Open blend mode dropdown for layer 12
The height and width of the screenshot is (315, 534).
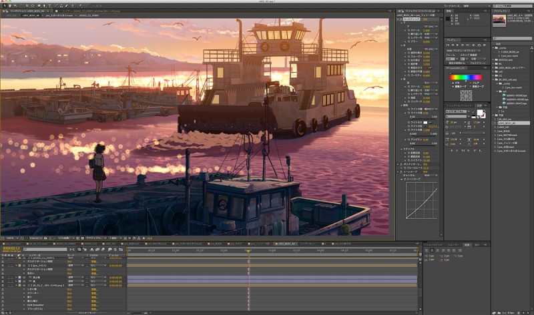(75, 277)
